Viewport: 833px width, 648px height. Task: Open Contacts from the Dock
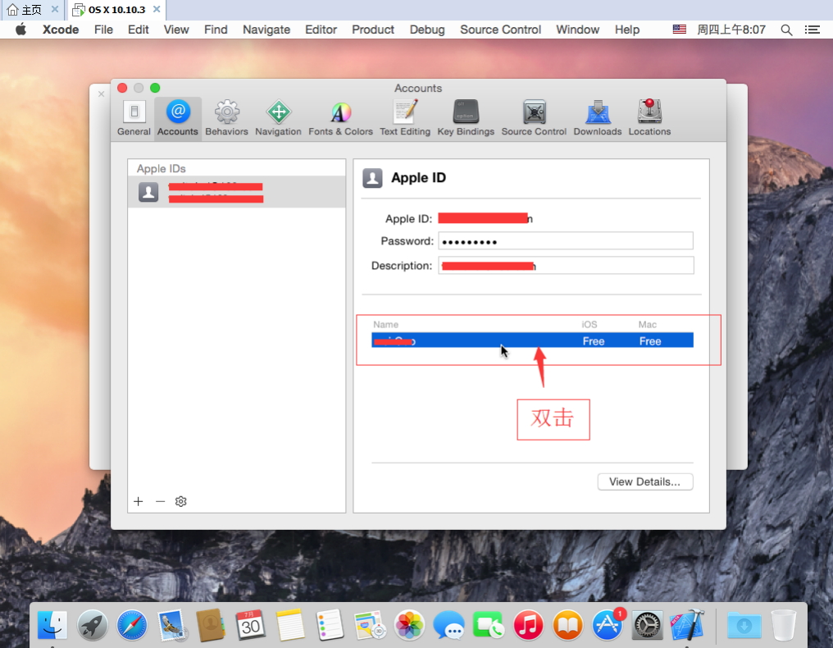click(x=211, y=624)
